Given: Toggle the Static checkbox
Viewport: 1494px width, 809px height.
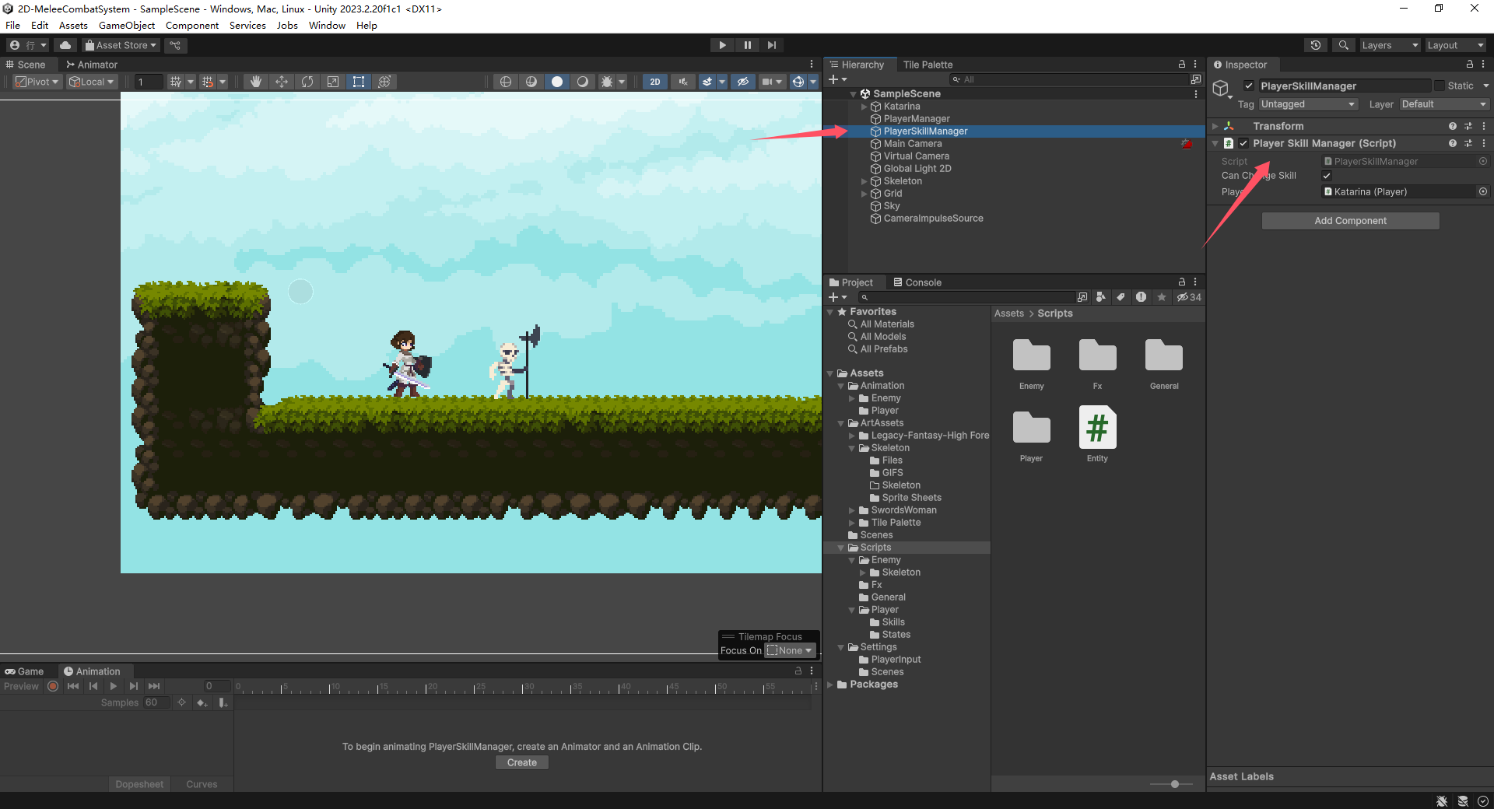Looking at the screenshot, I should tap(1440, 86).
